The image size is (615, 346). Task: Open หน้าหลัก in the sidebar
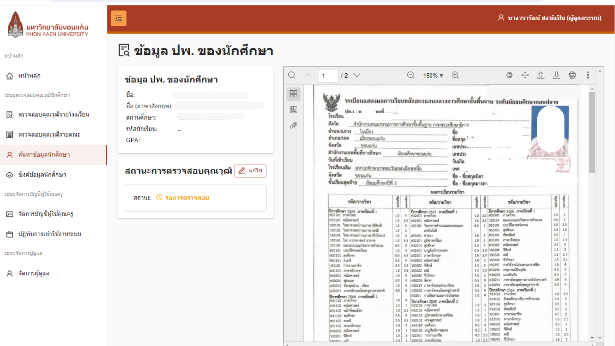(29, 76)
